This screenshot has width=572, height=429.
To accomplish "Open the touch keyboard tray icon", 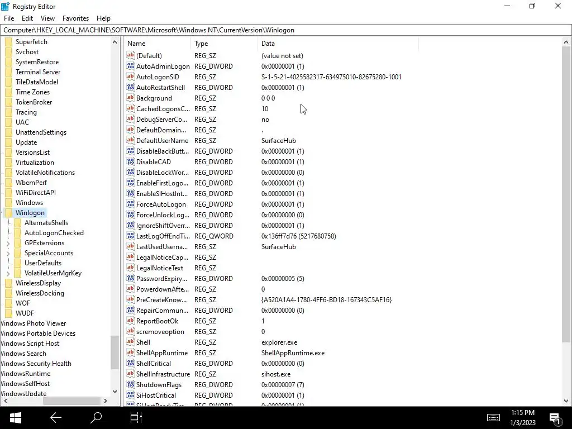I will 493,418.
